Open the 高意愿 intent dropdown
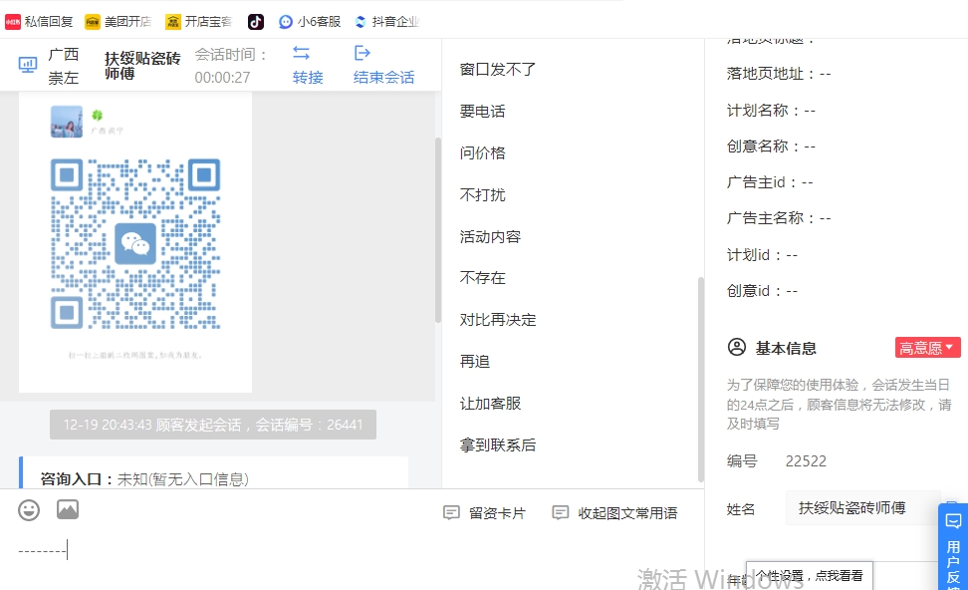This screenshot has width=968, height=590. pyautogui.click(x=928, y=348)
